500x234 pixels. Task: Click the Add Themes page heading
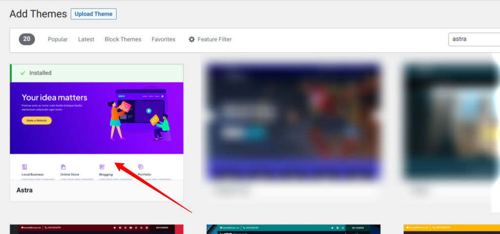38,14
